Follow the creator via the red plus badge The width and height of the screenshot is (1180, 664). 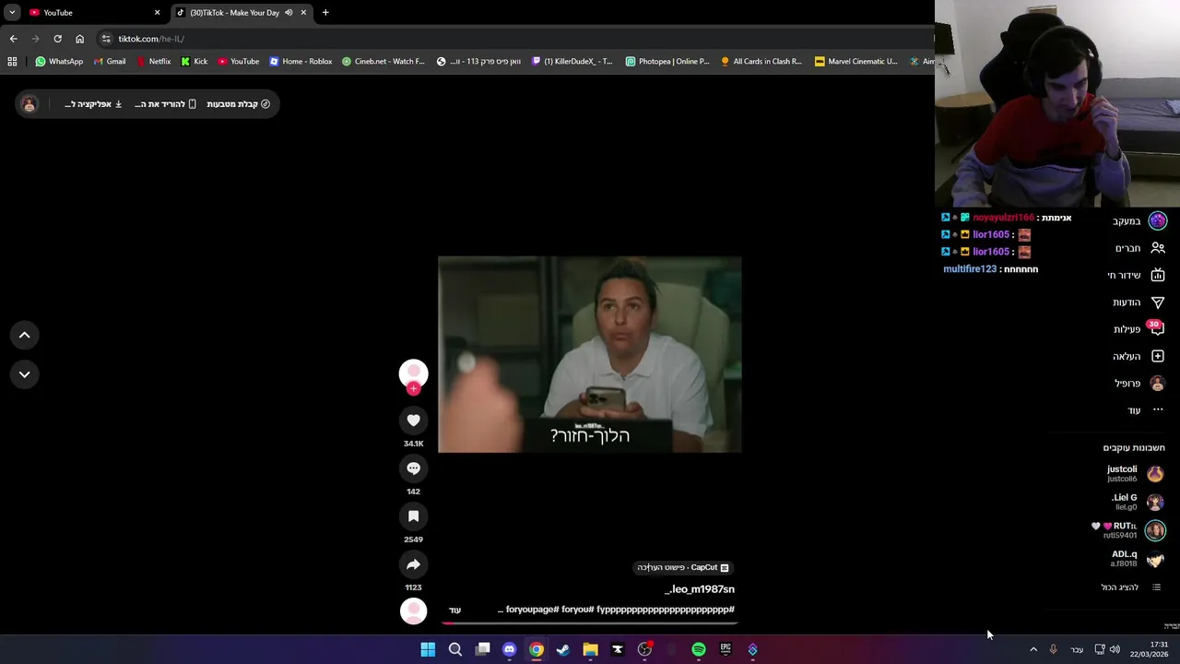[x=413, y=389]
